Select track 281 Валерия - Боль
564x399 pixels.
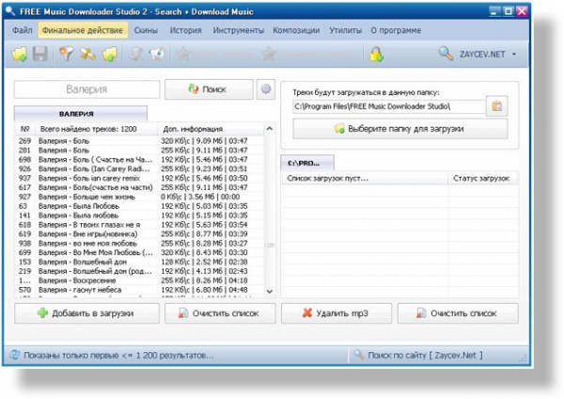point(139,151)
